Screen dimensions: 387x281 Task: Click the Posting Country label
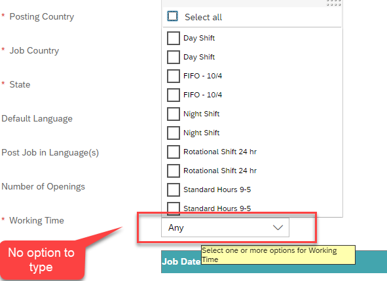(x=42, y=17)
